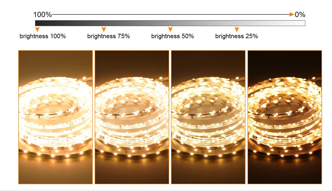Click the orange arrowhead next to 0%
The width and height of the screenshot is (332, 191).
[292, 14]
